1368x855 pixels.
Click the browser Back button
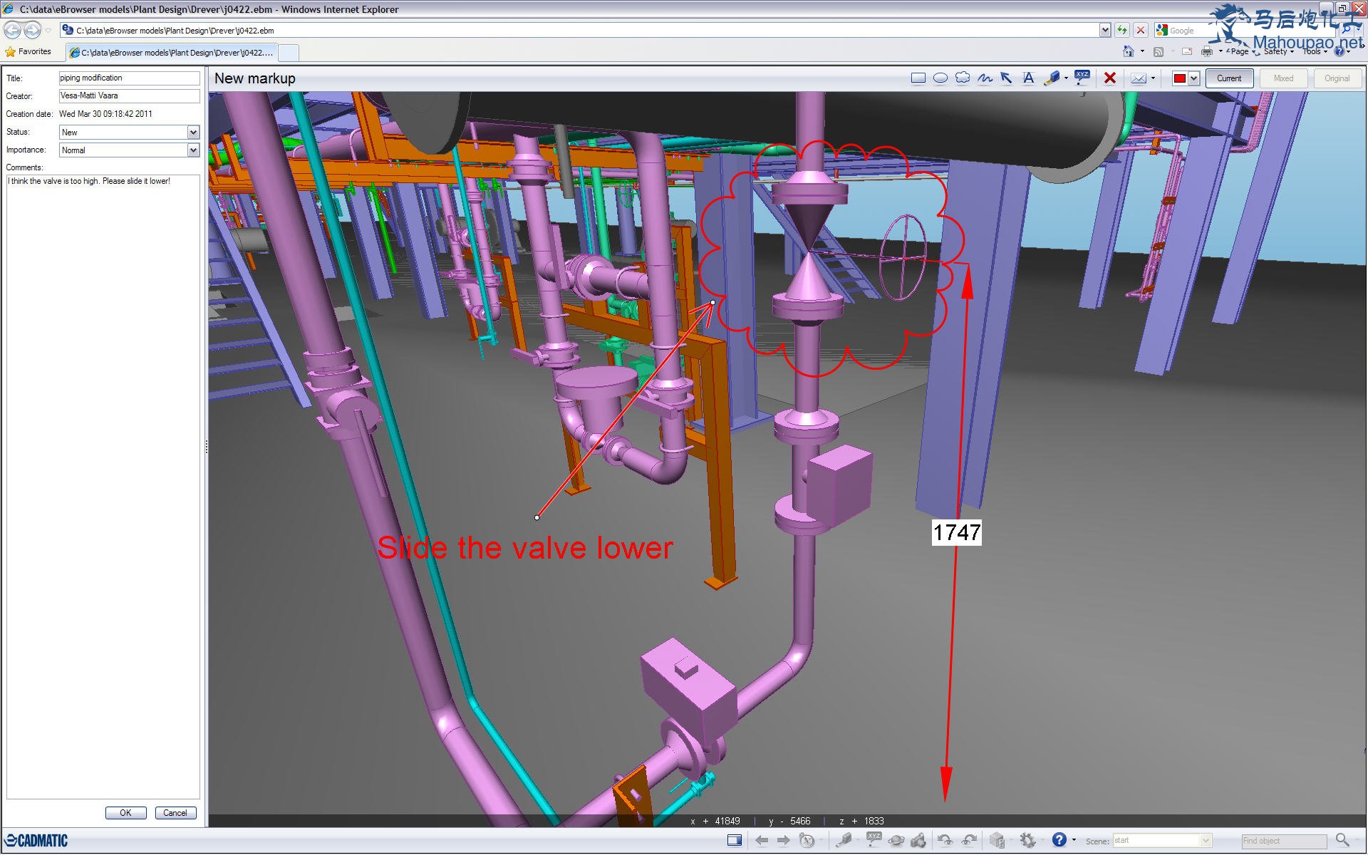(x=13, y=30)
